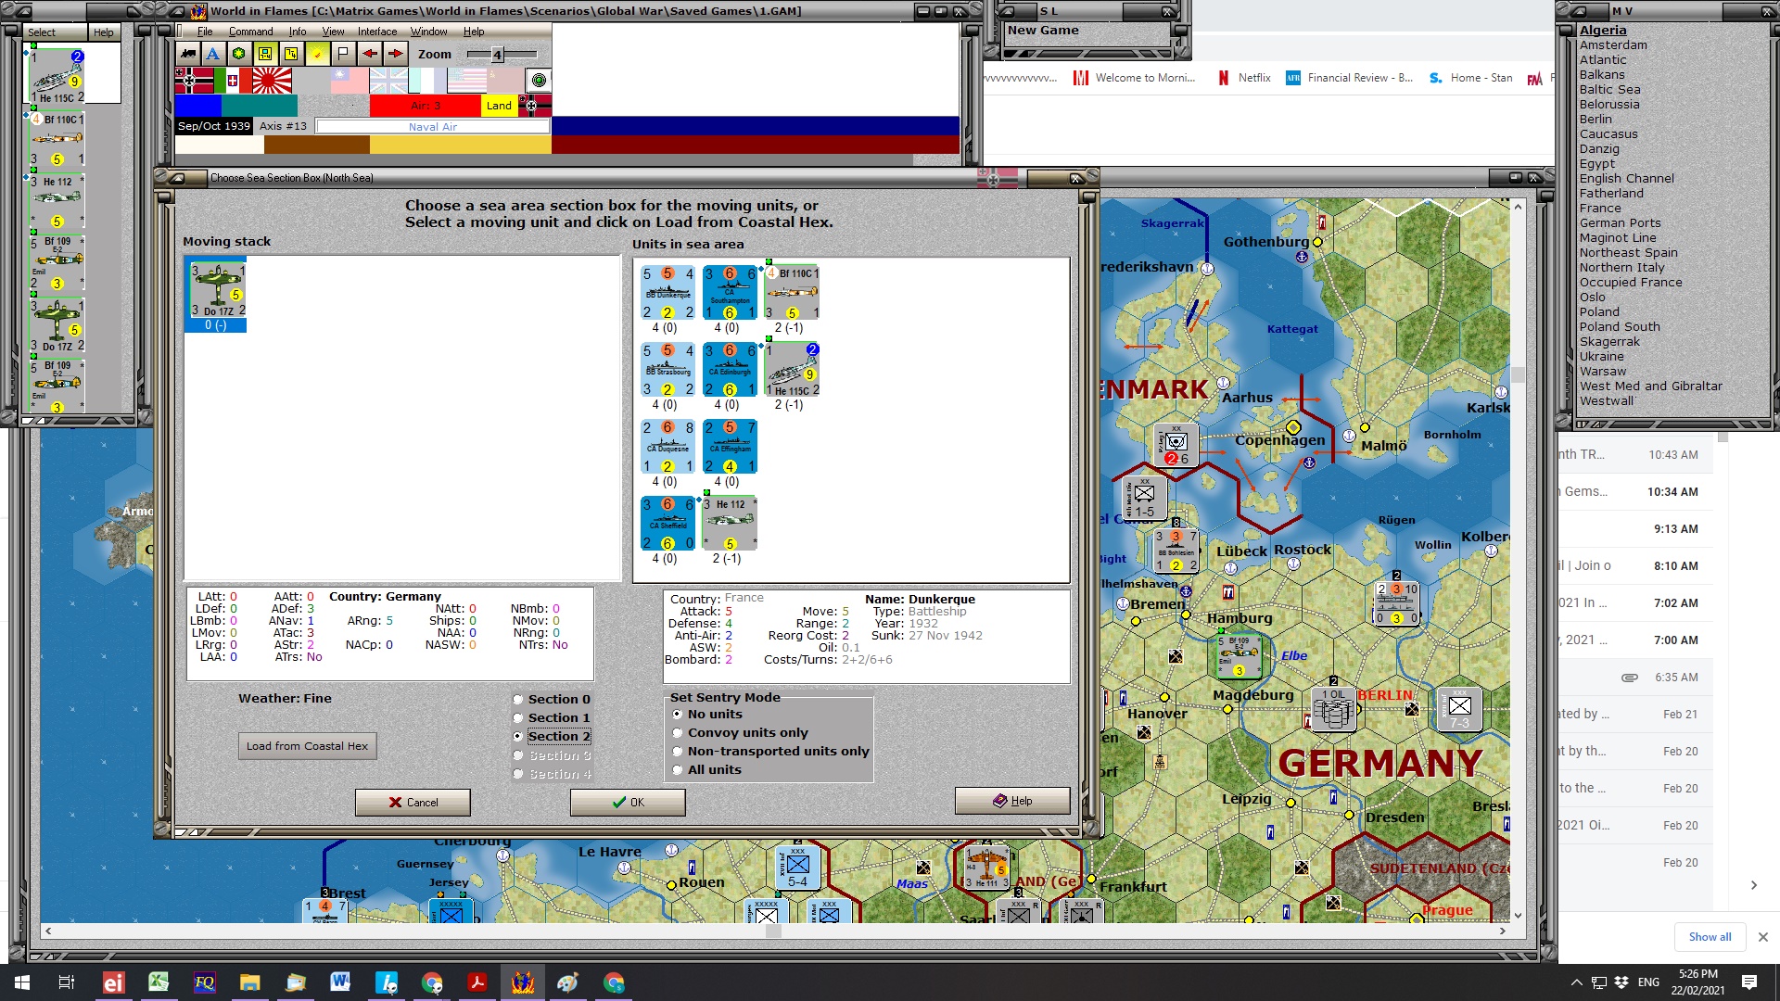Image resolution: width=1780 pixels, height=1001 pixels.
Task: Select the German flag in the flag bar
Action: (192, 81)
